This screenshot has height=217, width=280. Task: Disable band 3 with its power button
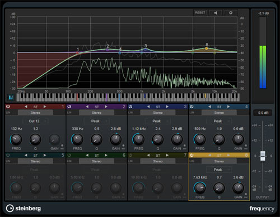tap(130, 107)
